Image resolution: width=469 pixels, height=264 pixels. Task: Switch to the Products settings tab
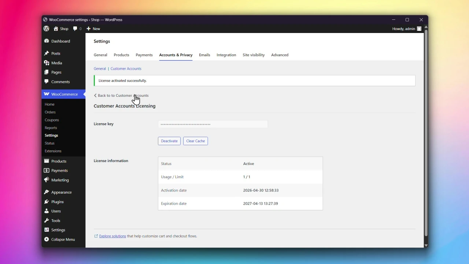pos(121,55)
